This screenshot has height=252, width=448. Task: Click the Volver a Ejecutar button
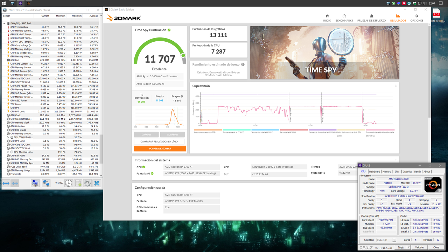coord(159,148)
